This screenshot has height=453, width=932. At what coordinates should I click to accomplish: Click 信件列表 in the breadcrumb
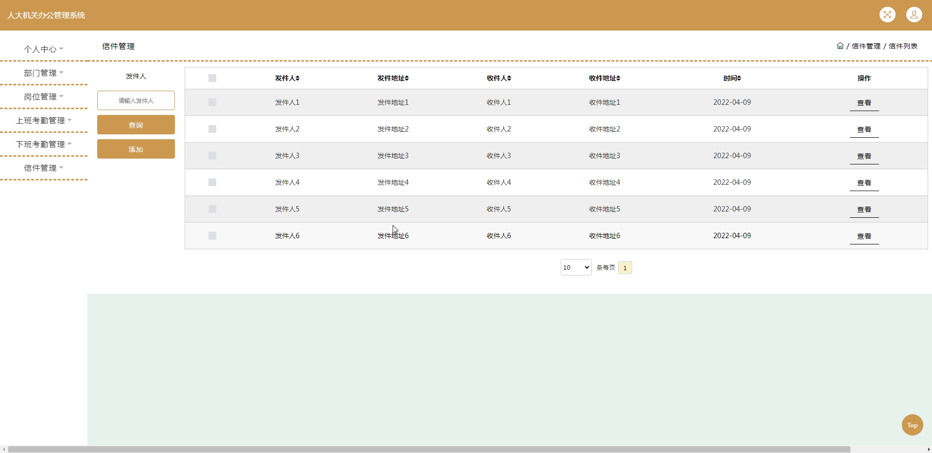(903, 46)
